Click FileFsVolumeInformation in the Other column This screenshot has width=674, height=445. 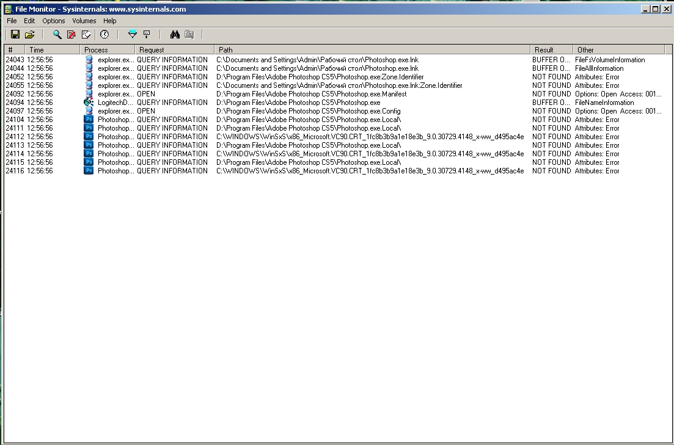click(x=610, y=60)
